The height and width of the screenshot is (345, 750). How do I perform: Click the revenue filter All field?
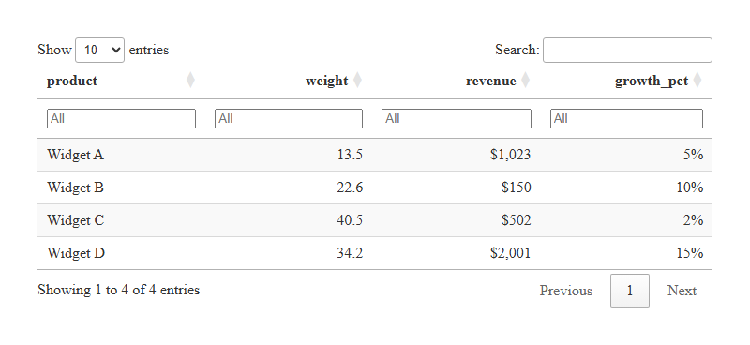coord(457,119)
